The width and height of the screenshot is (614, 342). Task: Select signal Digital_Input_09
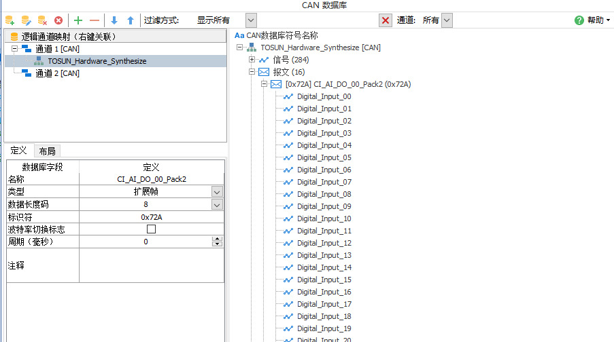pyautogui.click(x=324, y=206)
